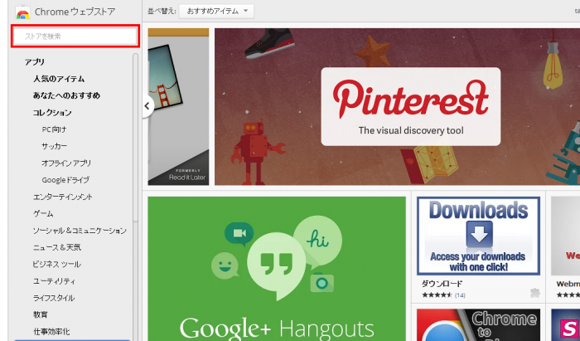The image size is (580, 341).
Task: Select the 教育 category
Action: pyautogui.click(x=41, y=314)
